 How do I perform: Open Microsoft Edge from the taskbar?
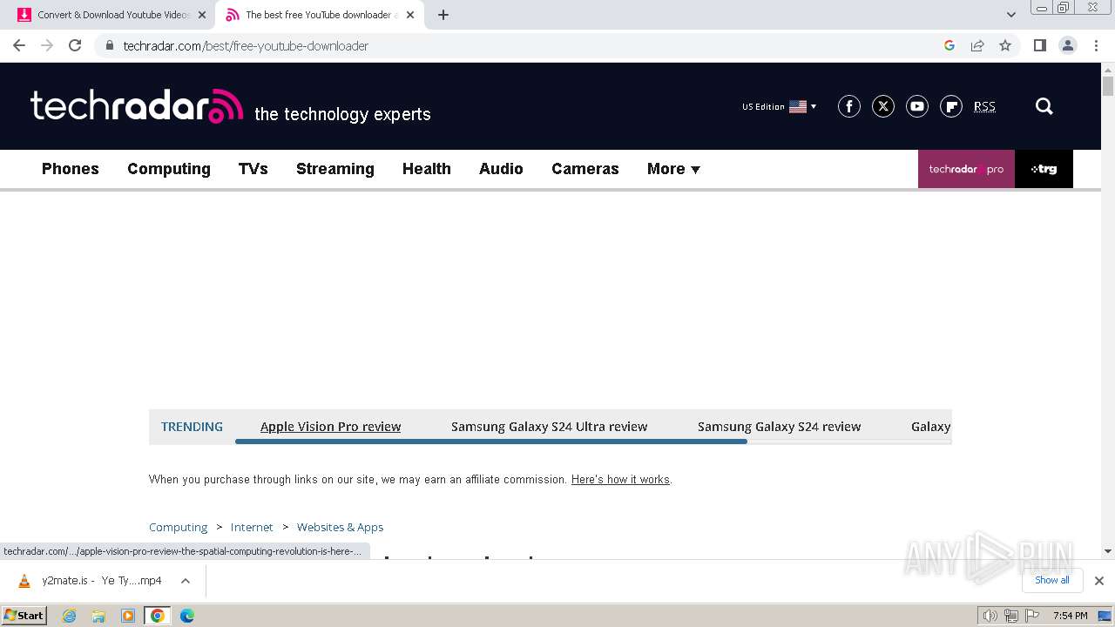[x=187, y=616]
